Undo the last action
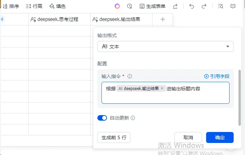245x155 pixels. click(x=192, y=6)
